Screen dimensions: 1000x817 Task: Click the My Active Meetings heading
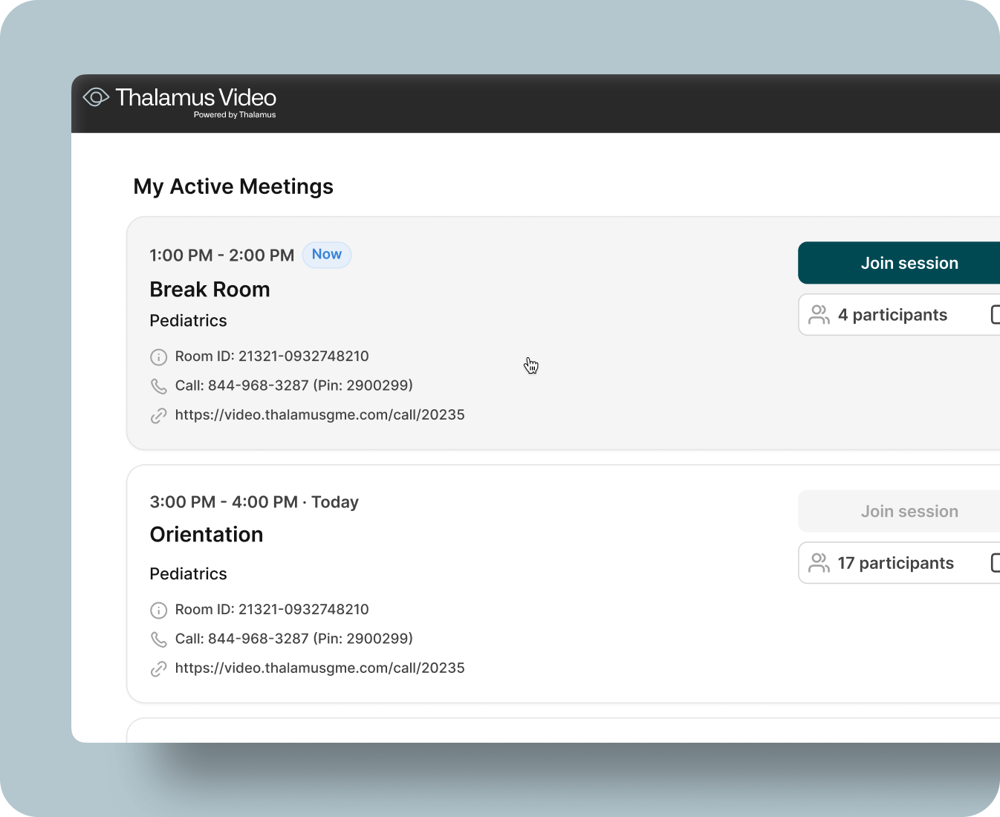point(233,186)
